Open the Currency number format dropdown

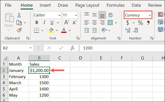coord(150,15)
